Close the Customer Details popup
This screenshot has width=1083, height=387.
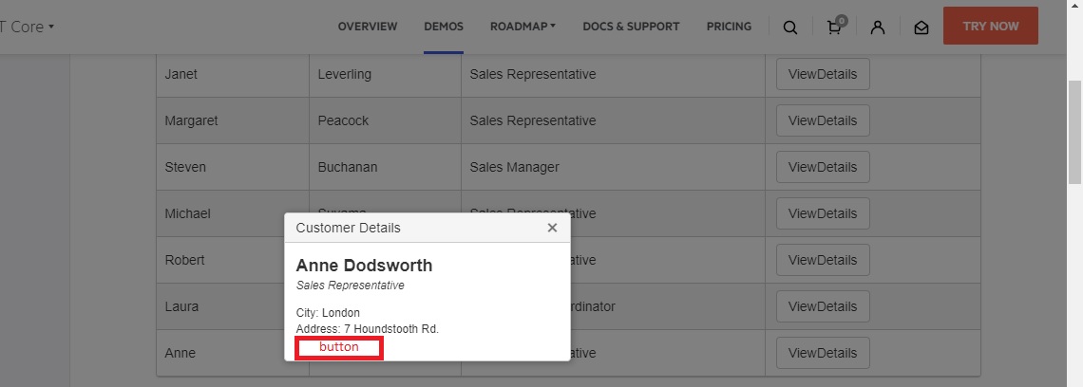click(552, 228)
